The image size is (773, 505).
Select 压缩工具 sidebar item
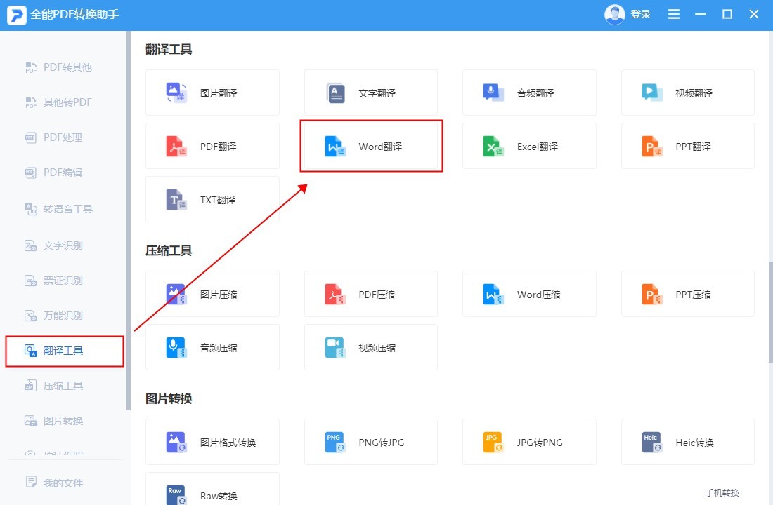pyautogui.click(x=63, y=386)
